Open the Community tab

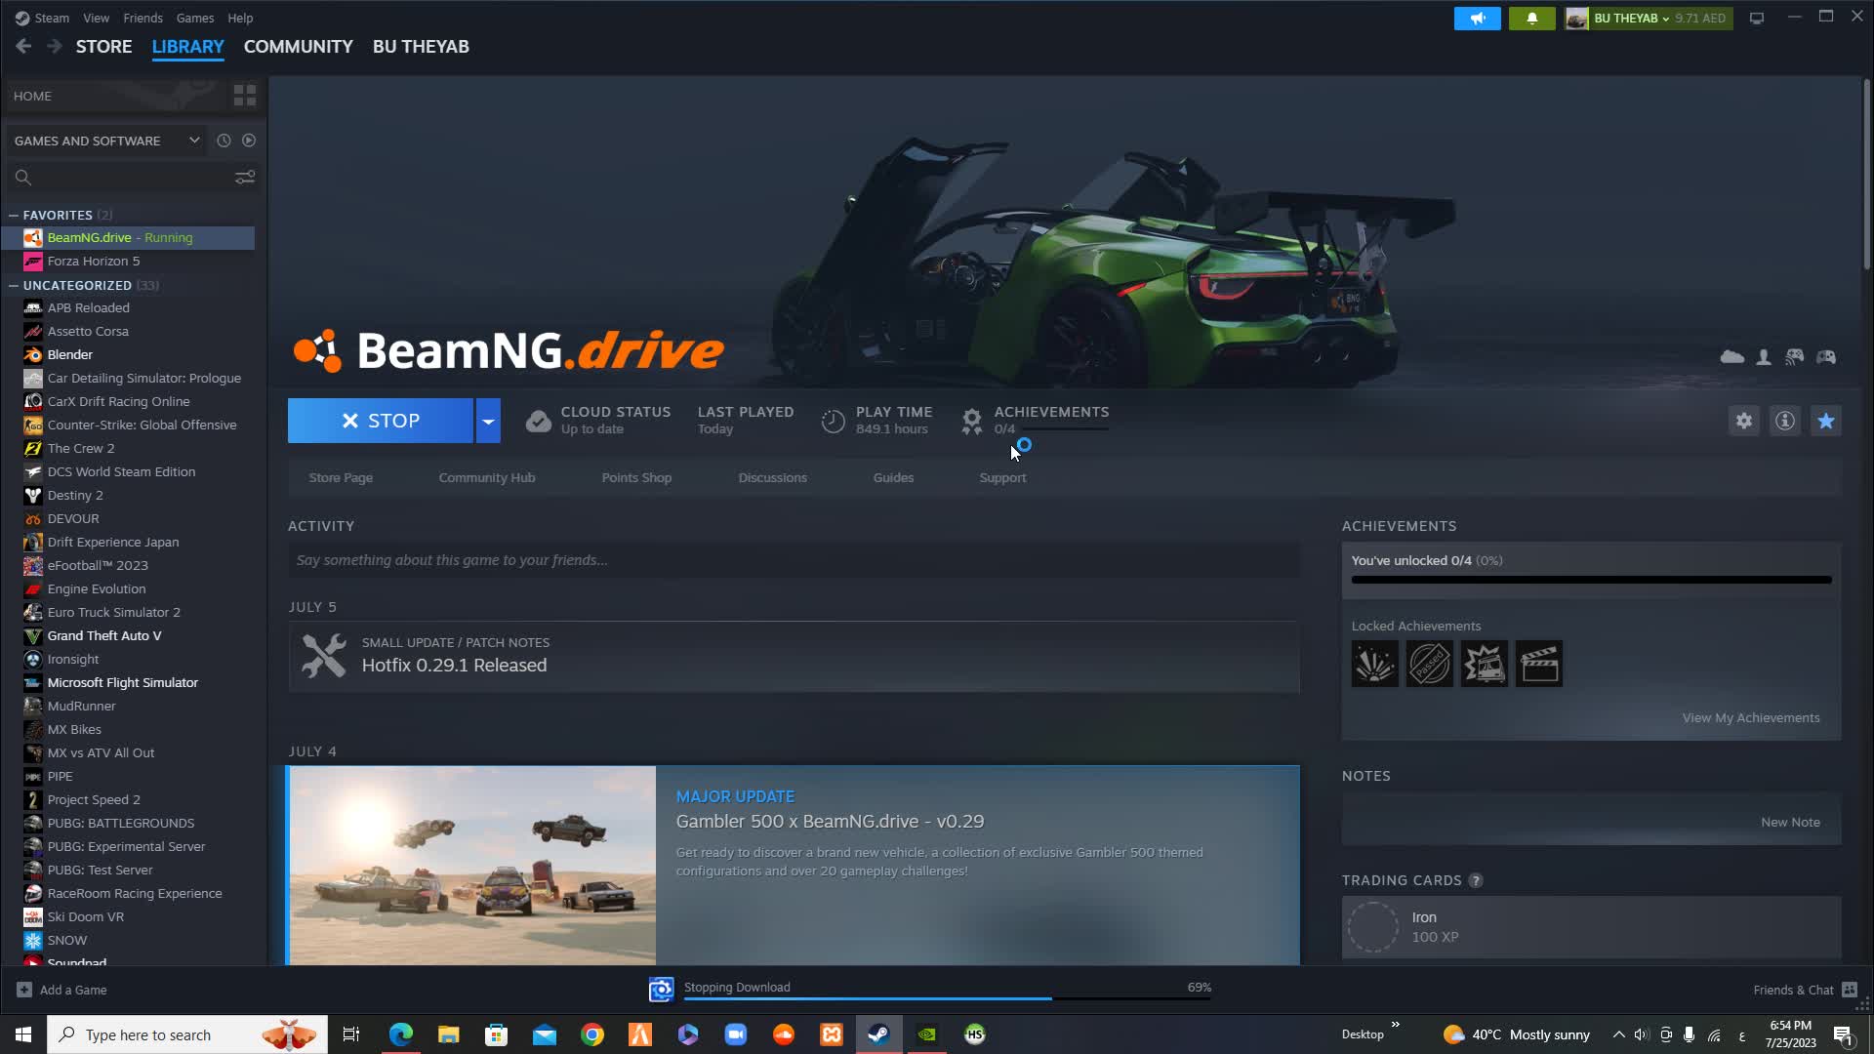coord(298,46)
